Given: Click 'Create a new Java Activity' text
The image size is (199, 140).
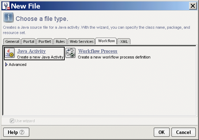Looking at the screenshot, I should tap(40, 57).
